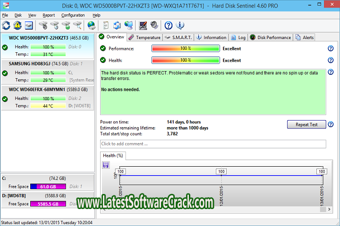Click the graph horizontal scrollbar thumb

pos(323,209)
